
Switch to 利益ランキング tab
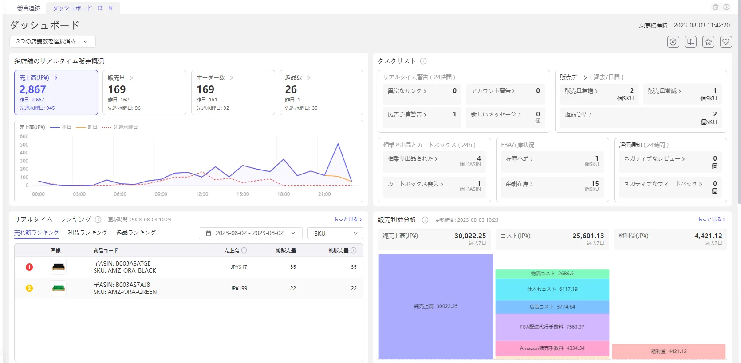point(88,232)
